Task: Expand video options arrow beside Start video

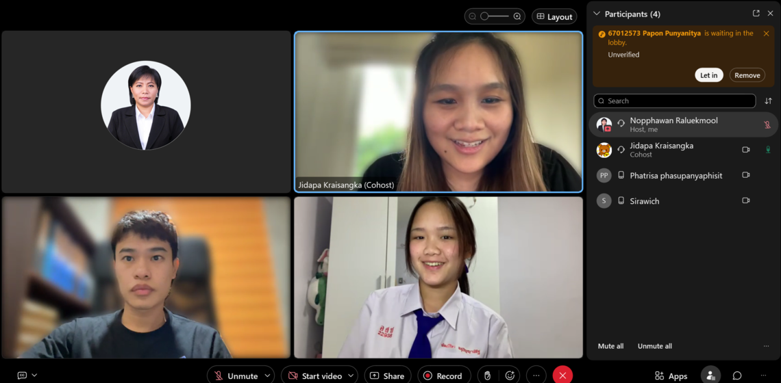Action: point(351,375)
